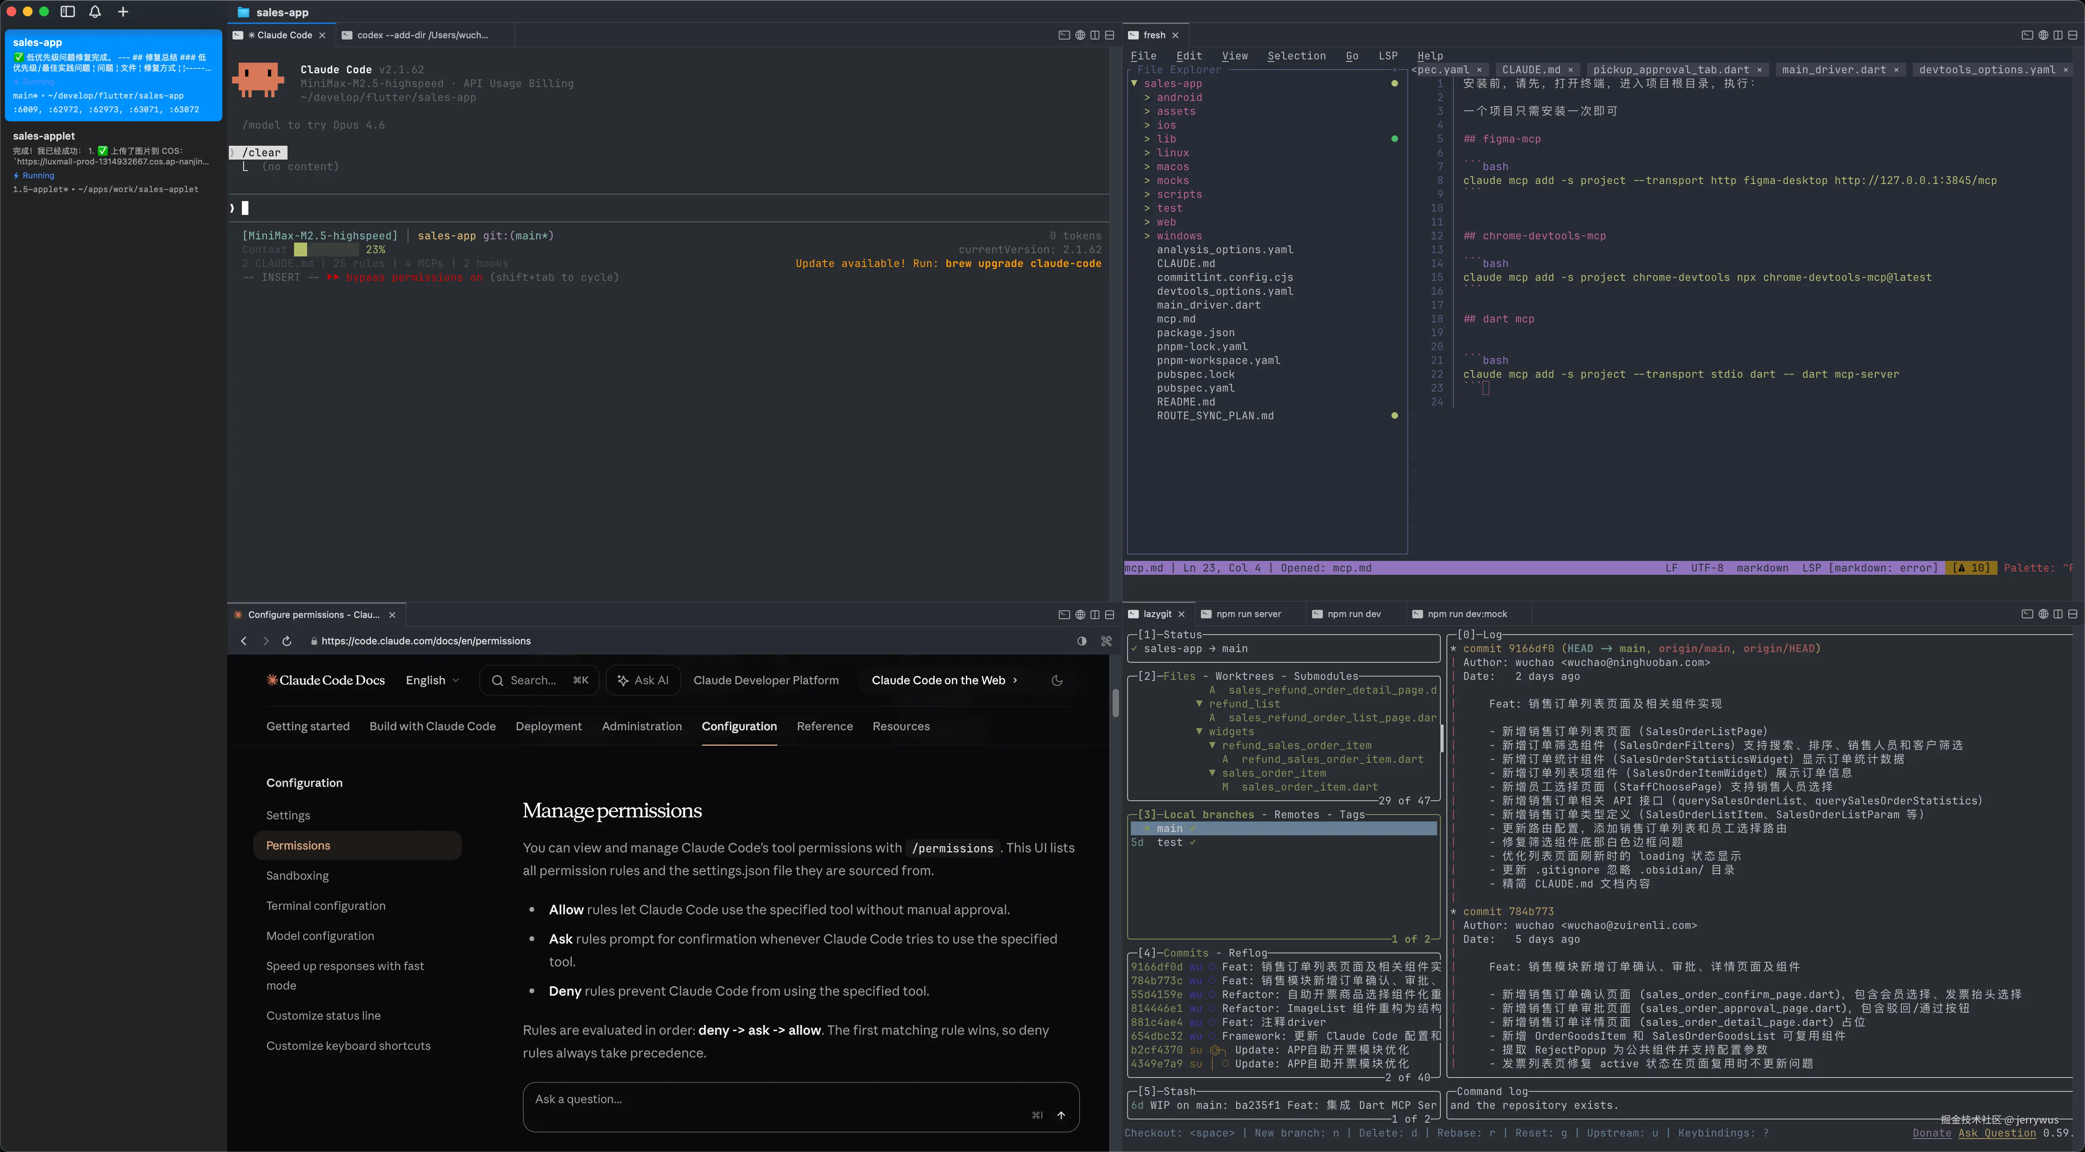Screen dimensions: 2085x1152
Task: Send the Ask a question arrow button
Action: click(1061, 1115)
